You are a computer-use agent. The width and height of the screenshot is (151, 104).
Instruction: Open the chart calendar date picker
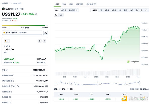136,10
